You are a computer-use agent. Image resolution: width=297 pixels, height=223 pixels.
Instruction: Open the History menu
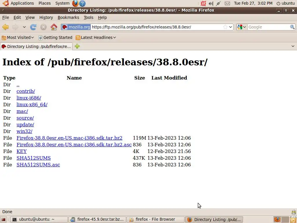46,17
